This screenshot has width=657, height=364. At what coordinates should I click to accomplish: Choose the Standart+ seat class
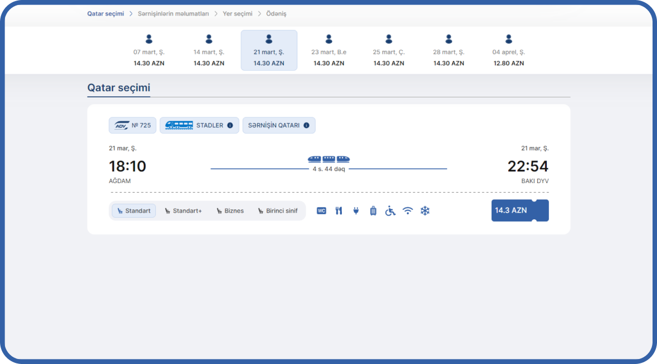[183, 211]
